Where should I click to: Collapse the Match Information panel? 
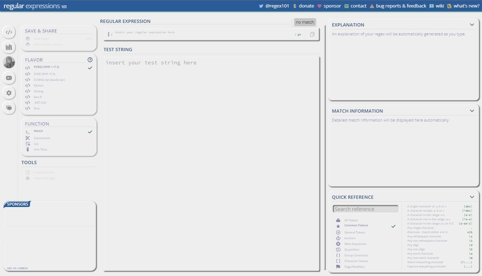pos(472,111)
